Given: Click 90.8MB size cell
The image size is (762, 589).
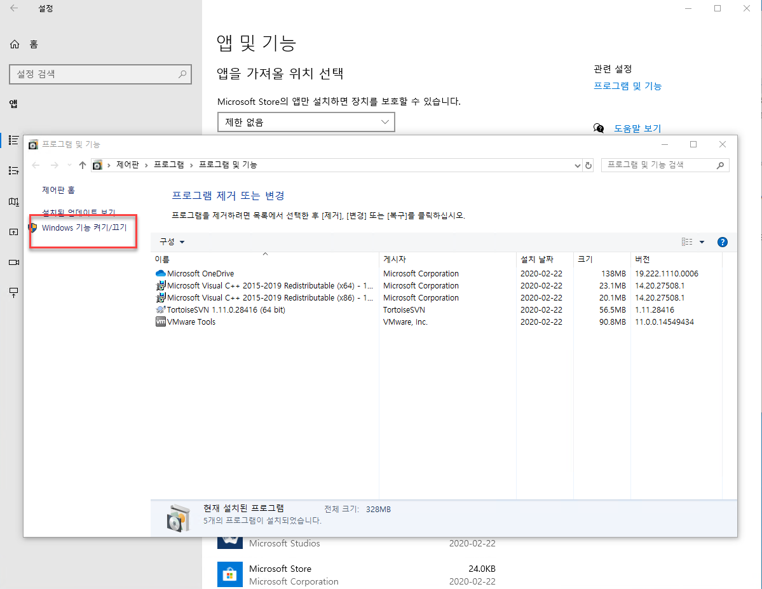Looking at the screenshot, I should (x=612, y=322).
